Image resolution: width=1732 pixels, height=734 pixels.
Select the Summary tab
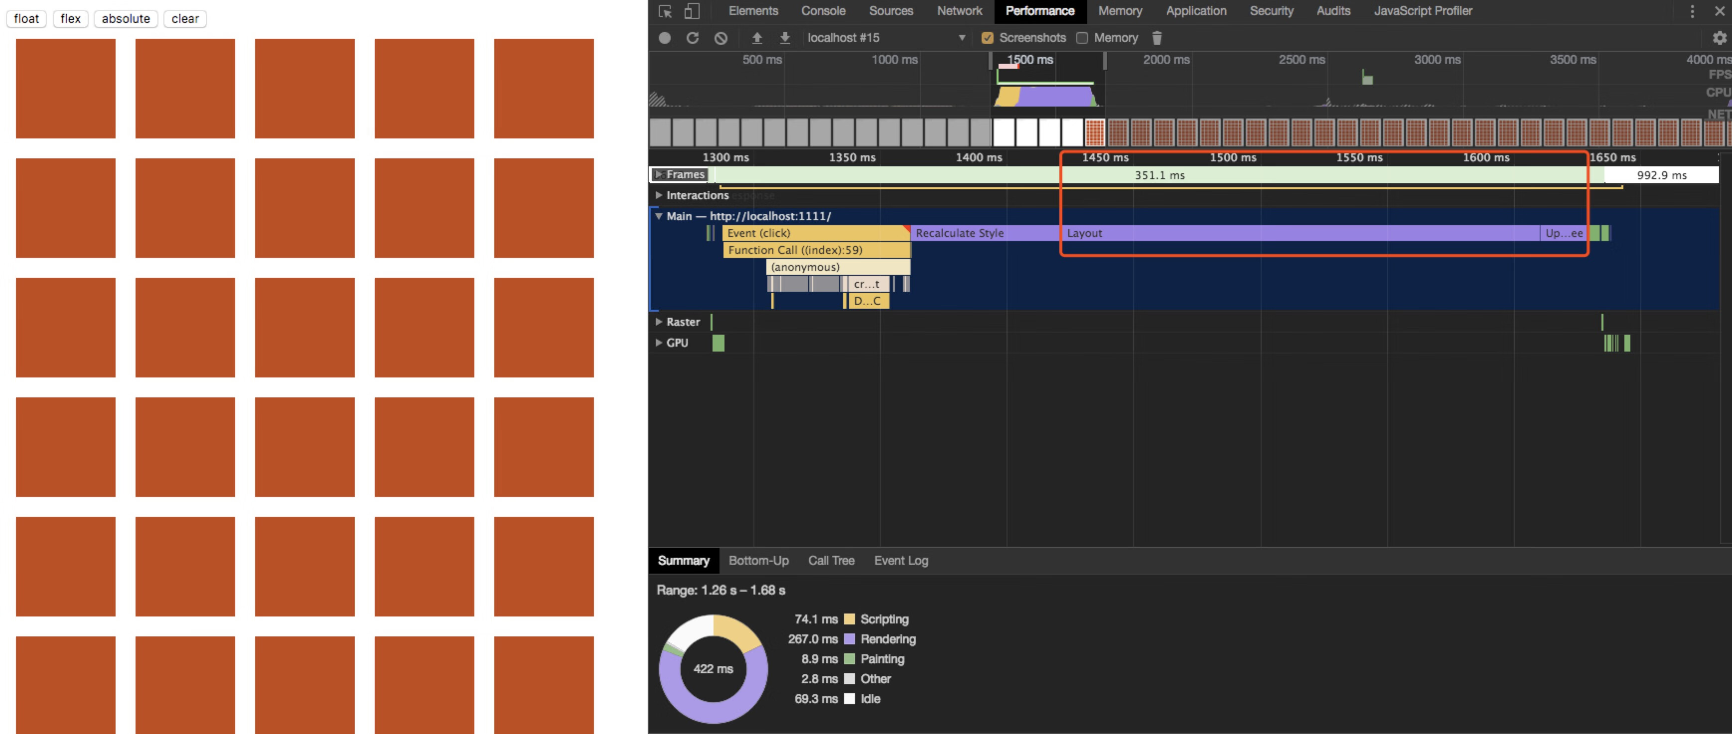click(x=683, y=561)
